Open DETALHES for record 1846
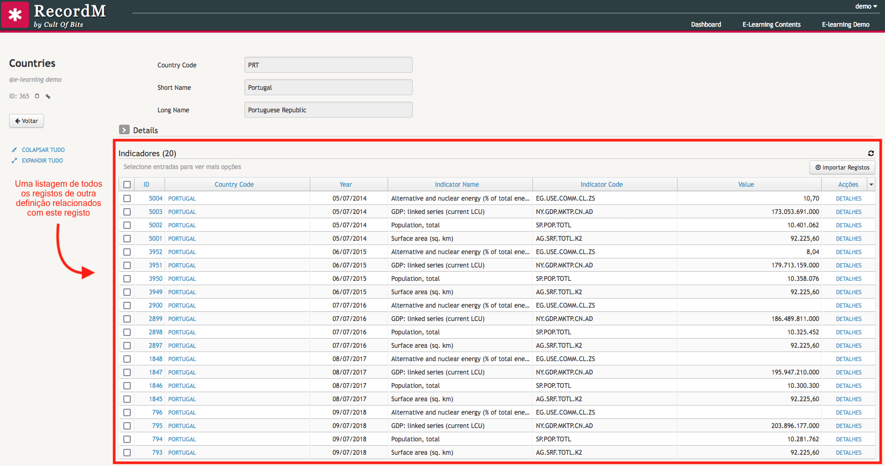Screen dimensions: 885x466 (x=849, y=386)
